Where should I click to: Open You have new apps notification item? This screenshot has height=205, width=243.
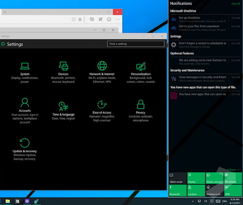pos(205,95)
